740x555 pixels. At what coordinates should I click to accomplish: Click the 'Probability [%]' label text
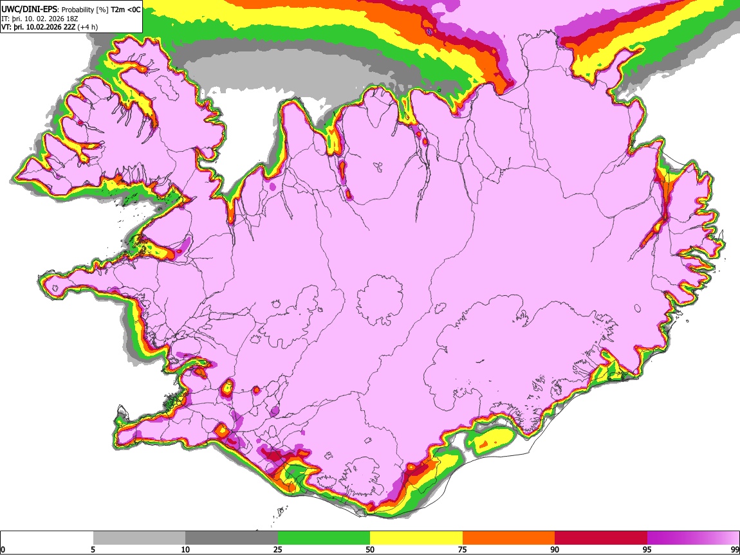pyautogui.click(x=85, y=10)
